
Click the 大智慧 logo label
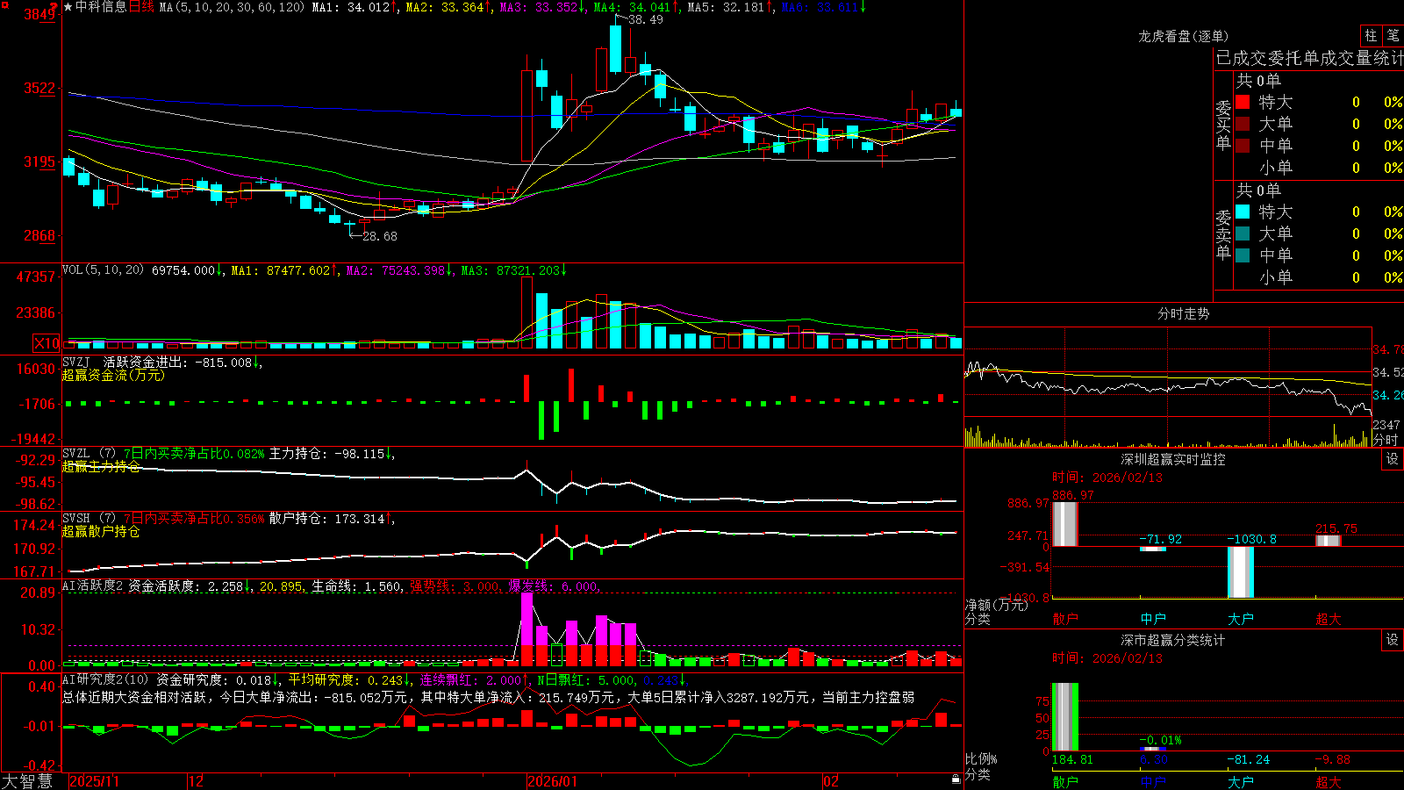[27, 780]
